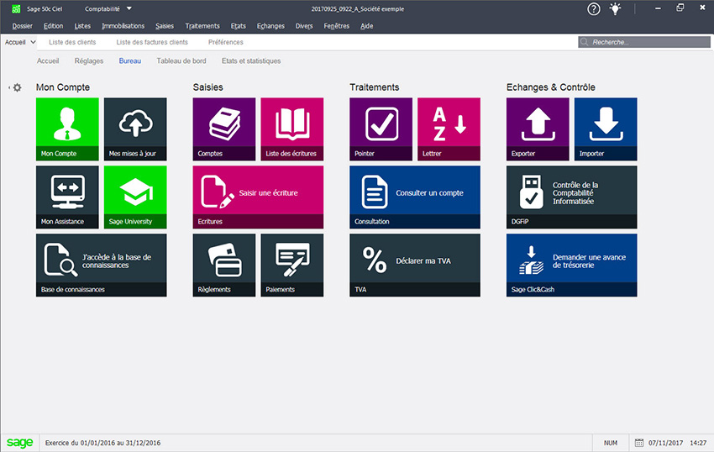Click the Lettrer A-Z tile

click(x=449, y=129)
